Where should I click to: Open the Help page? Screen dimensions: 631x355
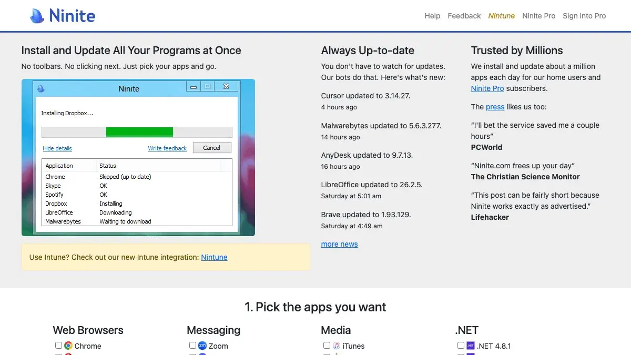tap(432, 16)
